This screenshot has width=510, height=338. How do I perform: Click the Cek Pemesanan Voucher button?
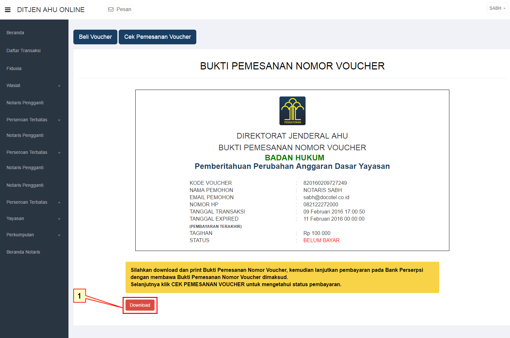coord(157,37)
